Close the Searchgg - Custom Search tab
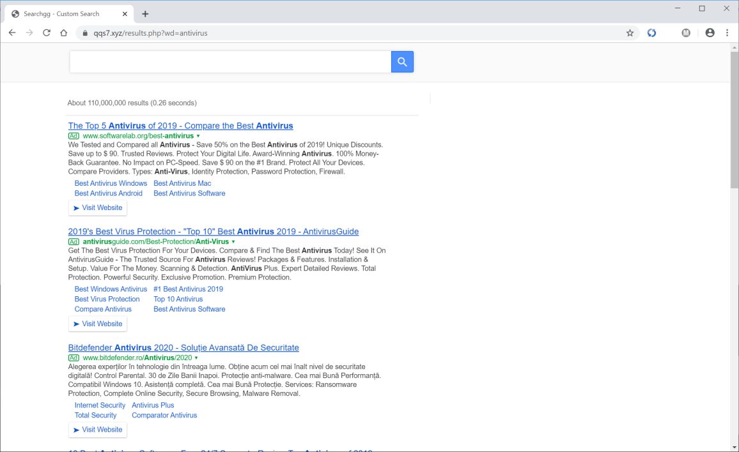The height and width of the screenshot is (452, 739). click(124, 13)
